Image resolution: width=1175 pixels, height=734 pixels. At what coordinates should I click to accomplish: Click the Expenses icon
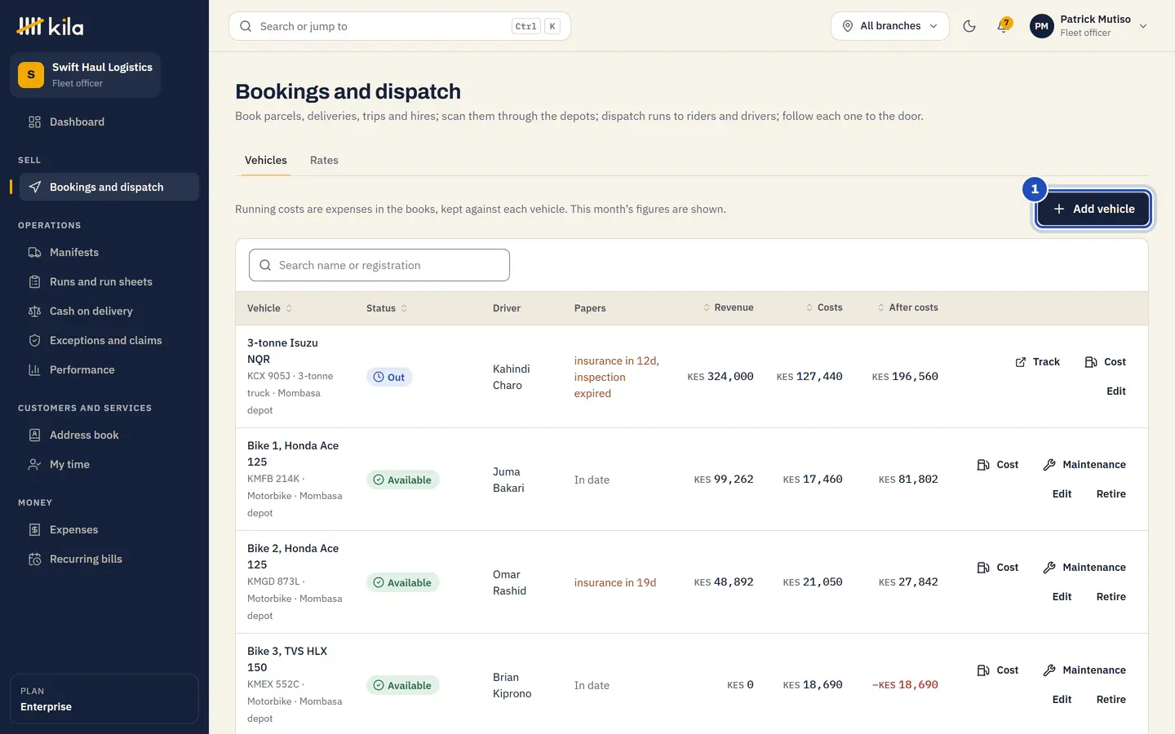click(x=34, y=530)
